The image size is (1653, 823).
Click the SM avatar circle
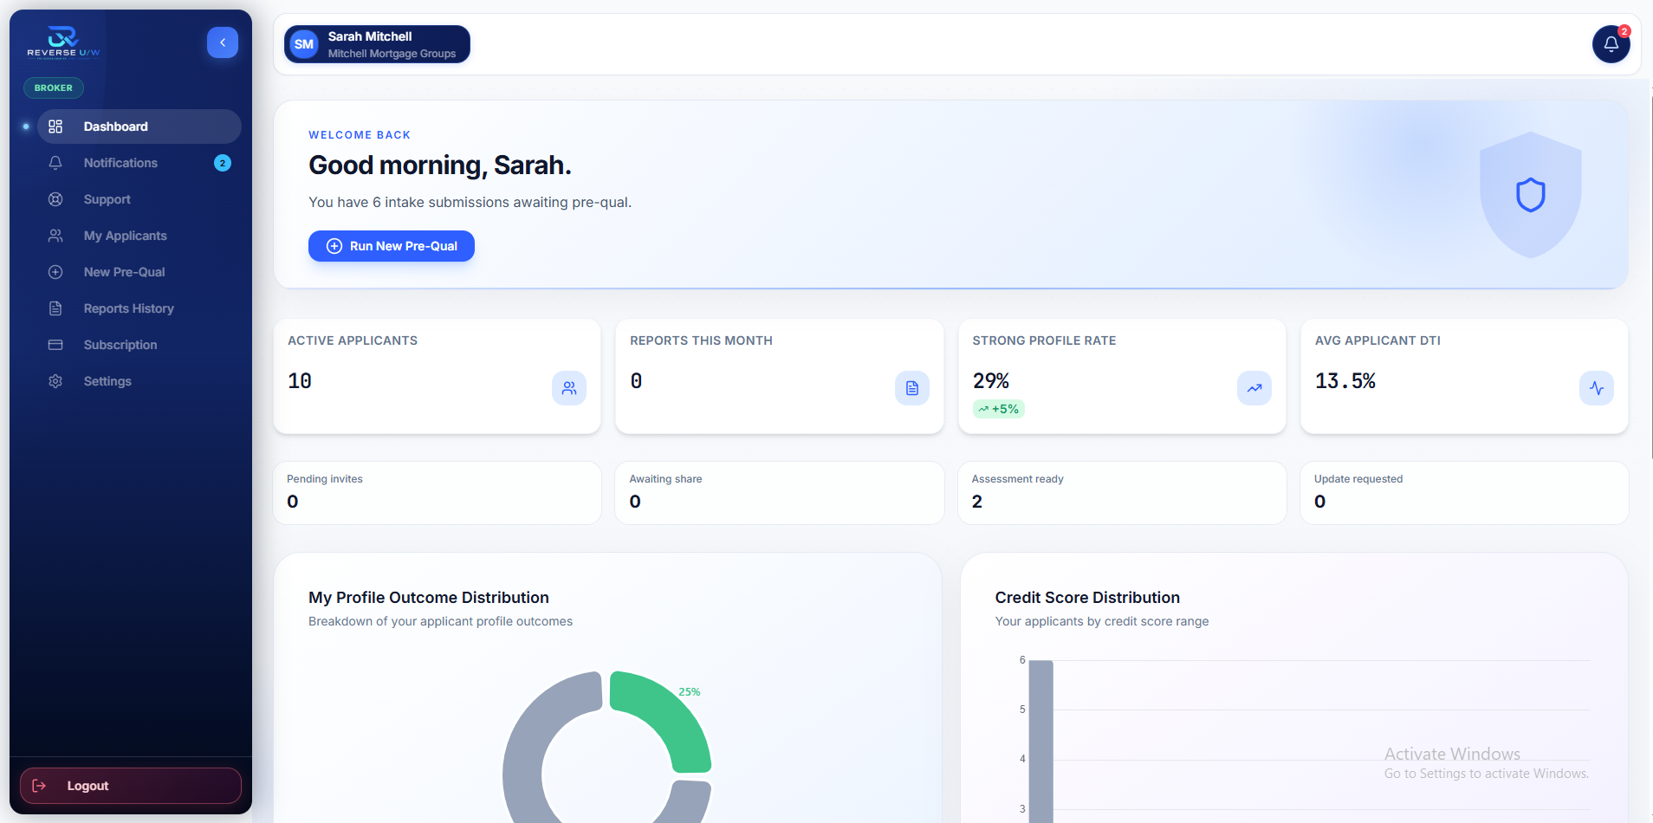tap(304, 44)
